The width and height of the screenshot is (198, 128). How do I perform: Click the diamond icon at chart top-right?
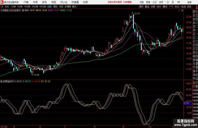[x=179, y=11]
